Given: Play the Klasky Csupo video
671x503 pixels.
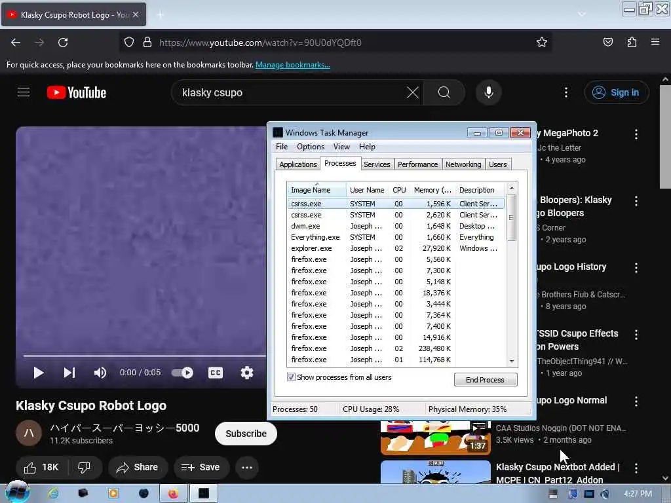Looking at the screenshot, I should [39, 373].
